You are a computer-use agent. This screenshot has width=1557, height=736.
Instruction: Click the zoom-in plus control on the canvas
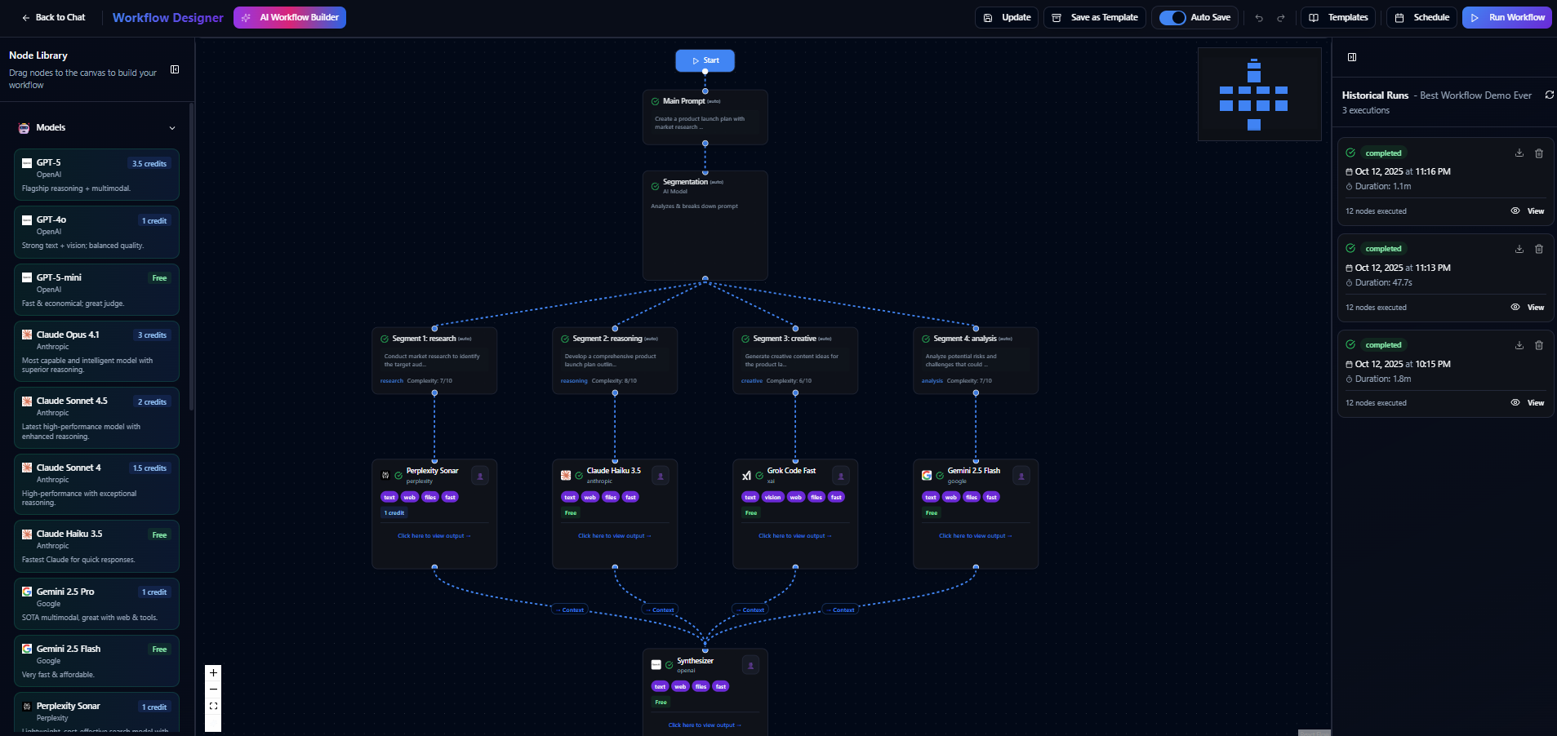212,672
